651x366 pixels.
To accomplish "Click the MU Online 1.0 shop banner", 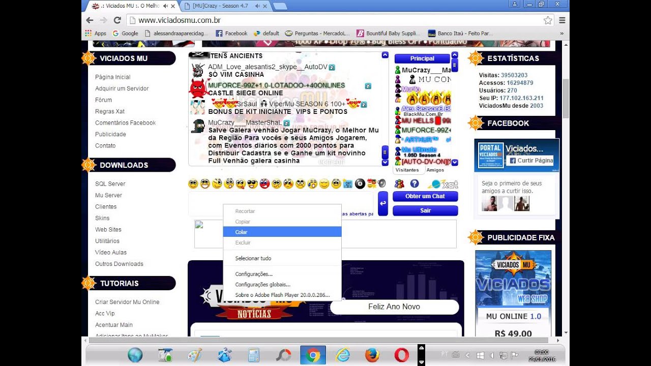I will click(x=513, y=294).
